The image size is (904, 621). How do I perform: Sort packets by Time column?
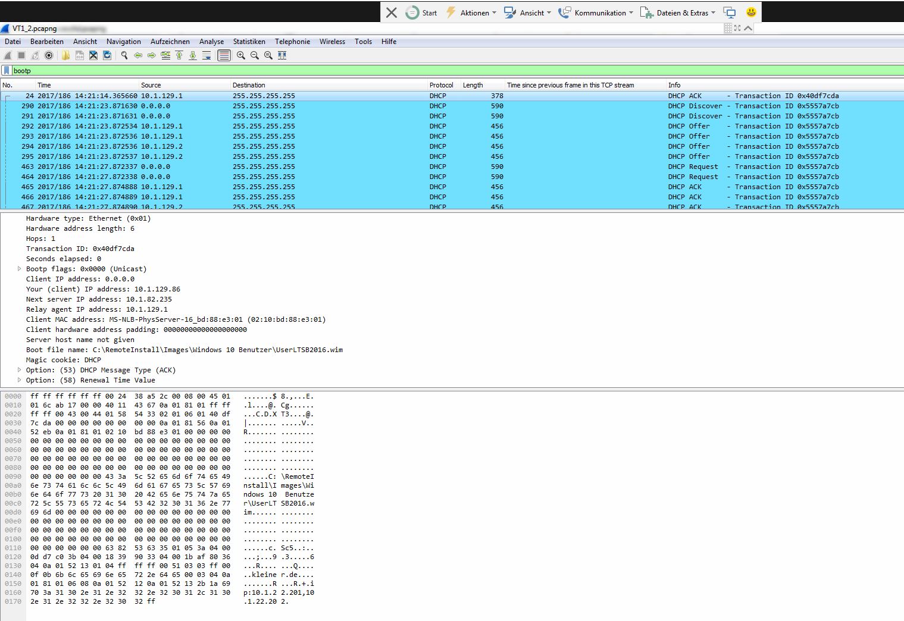pos(87,85)
